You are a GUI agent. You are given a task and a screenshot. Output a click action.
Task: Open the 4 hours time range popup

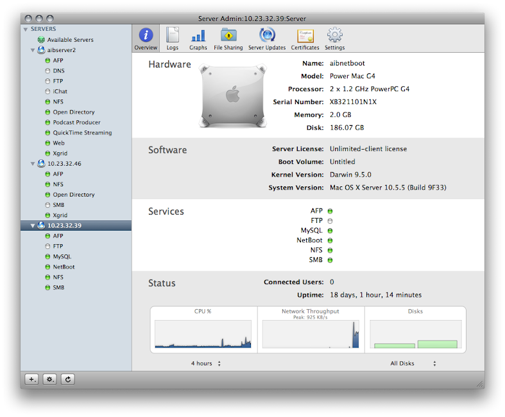pyautogui.click(x=206, y=364)
